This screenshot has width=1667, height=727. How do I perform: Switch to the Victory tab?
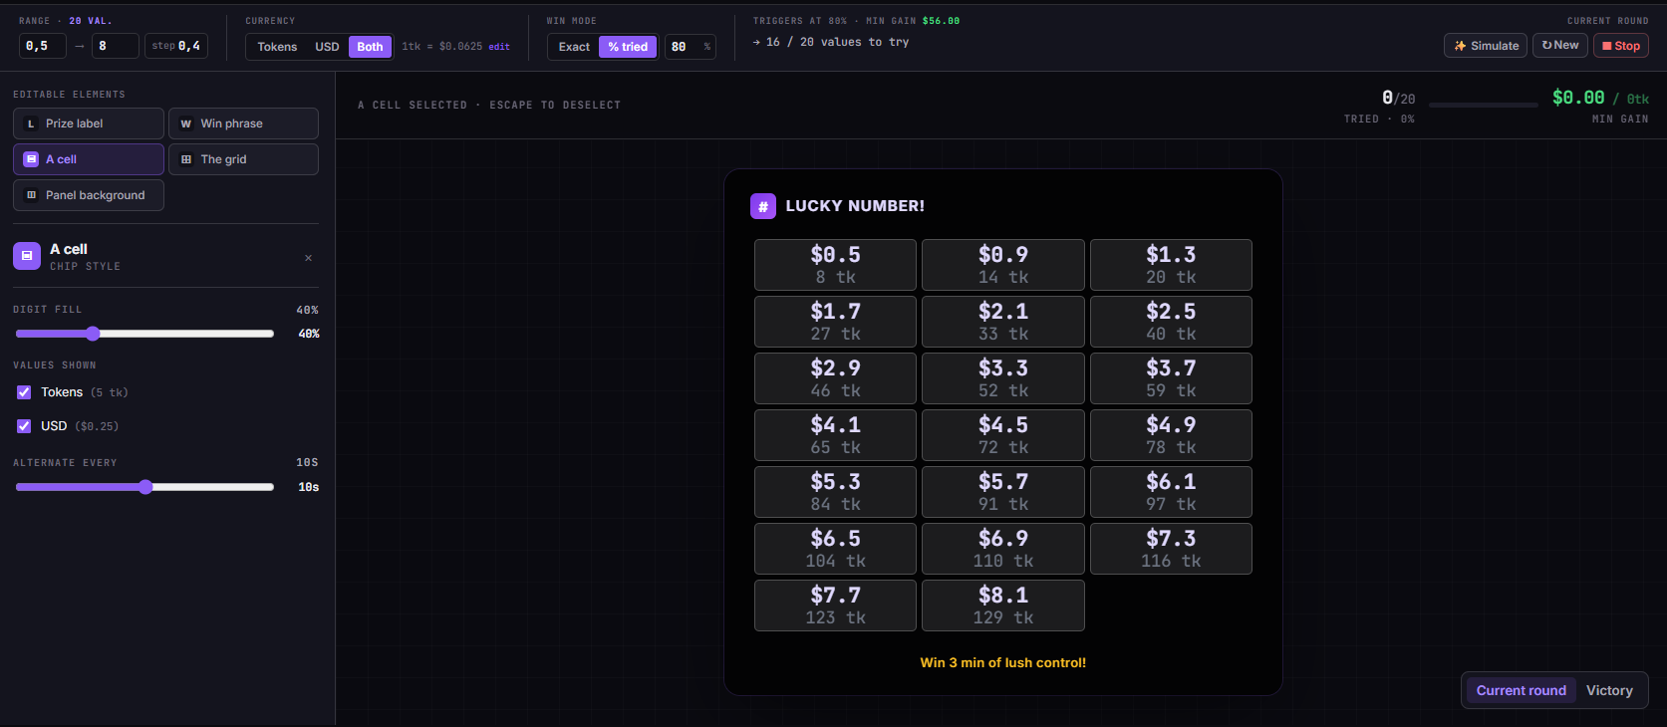[x=1609, y=690]
